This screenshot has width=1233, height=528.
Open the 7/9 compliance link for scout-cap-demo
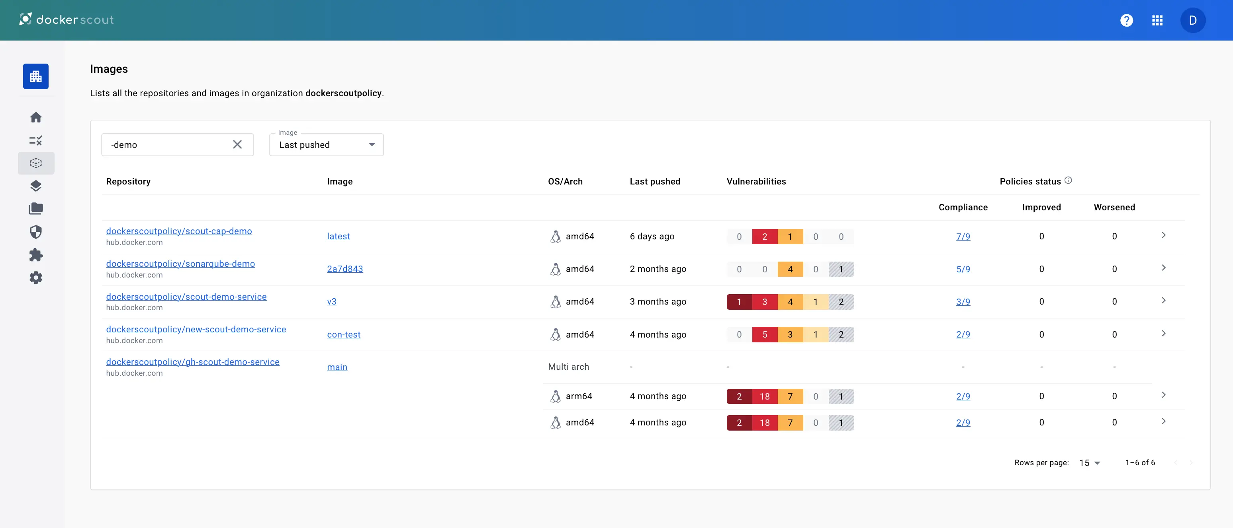point(963,236)
